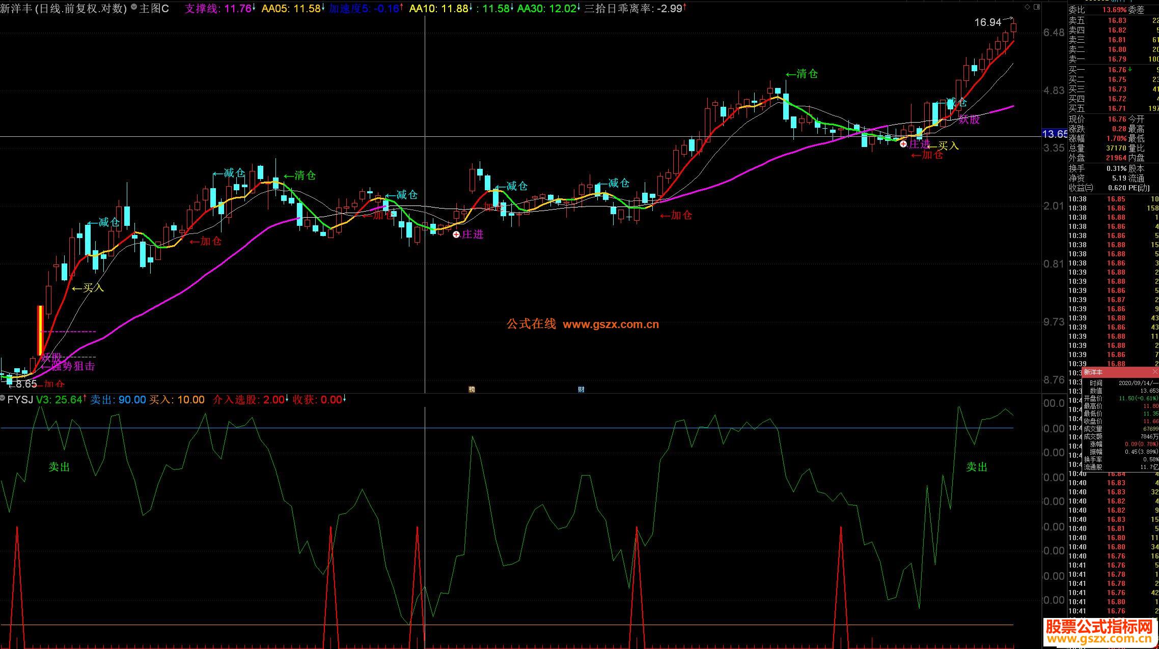Viewport: 1159px width, 649px height.
Task: Click the 卖出: 90.00 indicator label
Action: click(x=118, y=400)
